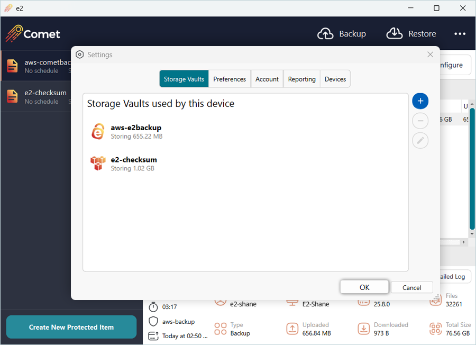Confirm settings with OK button
Viewport: 476px width, 345px height.
[364, 287]
